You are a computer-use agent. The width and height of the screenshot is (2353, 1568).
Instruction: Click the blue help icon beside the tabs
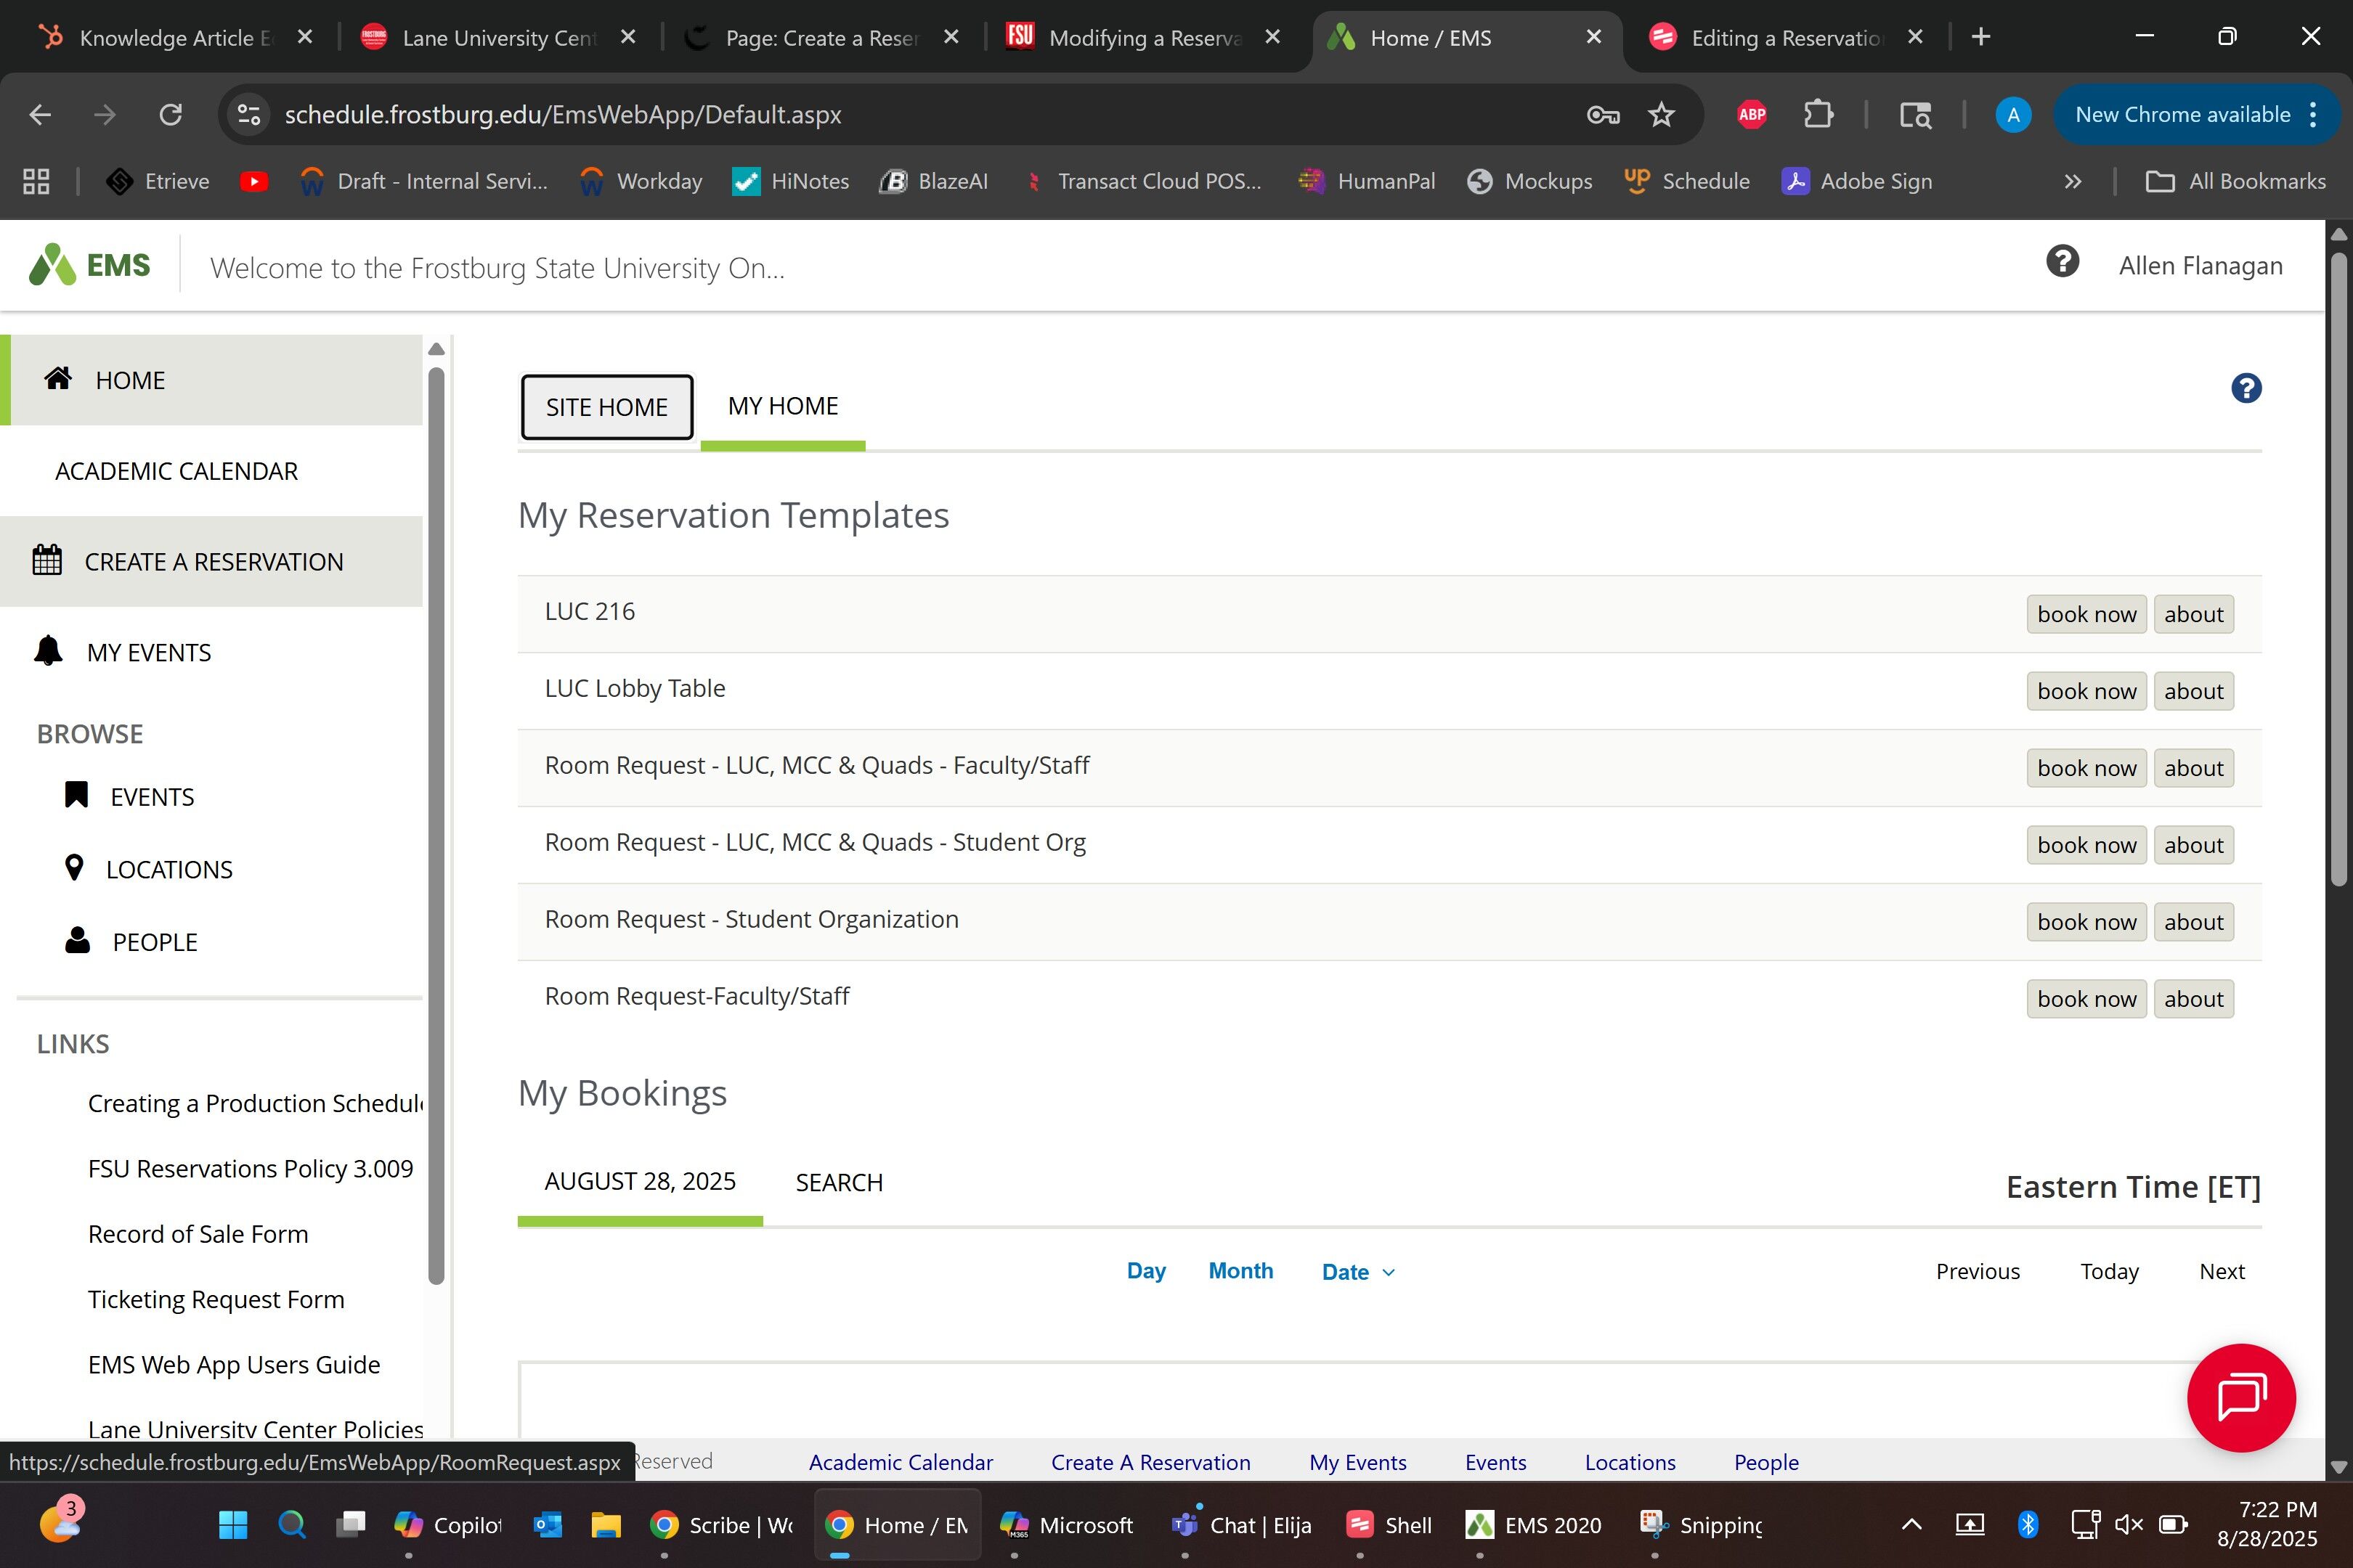point(2246,388)
